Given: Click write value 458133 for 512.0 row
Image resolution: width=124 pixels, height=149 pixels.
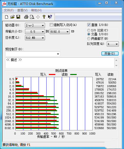Looking at the screenshot, I should click(x=99, y=114).
